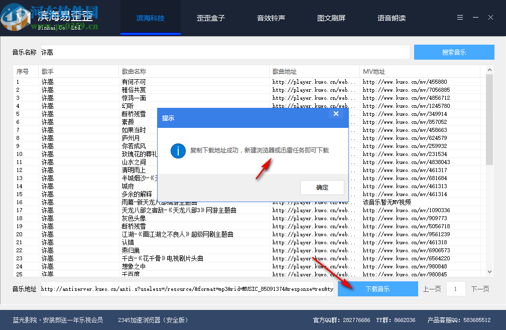Select 江湖-《画江湖之不良人》 song row

pos(178,234)
